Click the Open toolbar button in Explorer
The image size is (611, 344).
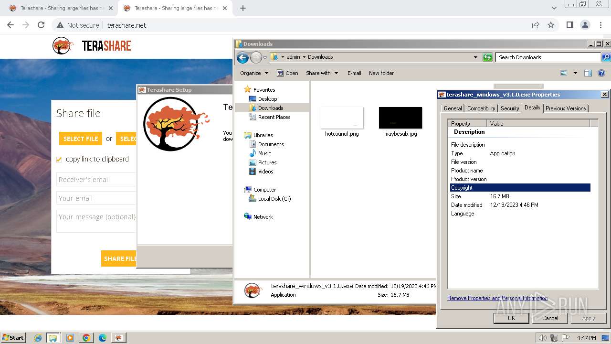[x=287, y=73]
